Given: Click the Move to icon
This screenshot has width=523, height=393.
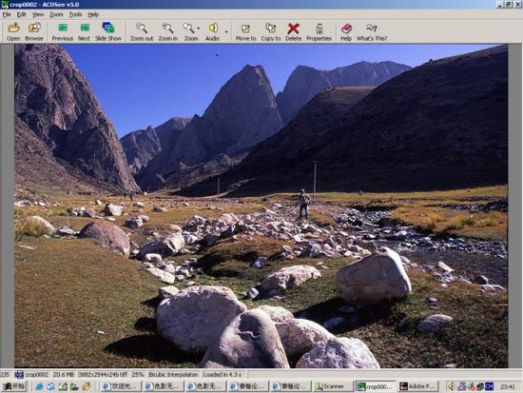Looking at the screenshot, I should coord(246,32).
